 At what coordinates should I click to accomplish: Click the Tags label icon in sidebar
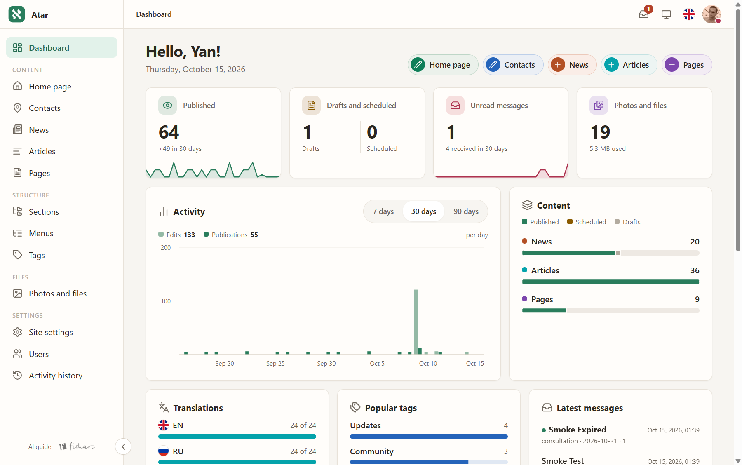click(x=17, y=255)
